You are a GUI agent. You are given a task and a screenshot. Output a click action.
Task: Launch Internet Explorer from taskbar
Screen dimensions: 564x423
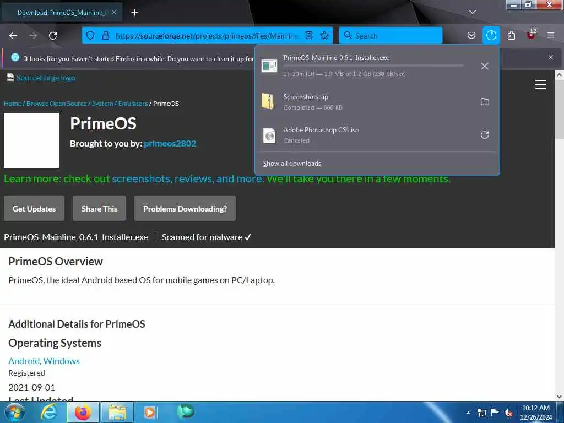click(x=49, y=412)
